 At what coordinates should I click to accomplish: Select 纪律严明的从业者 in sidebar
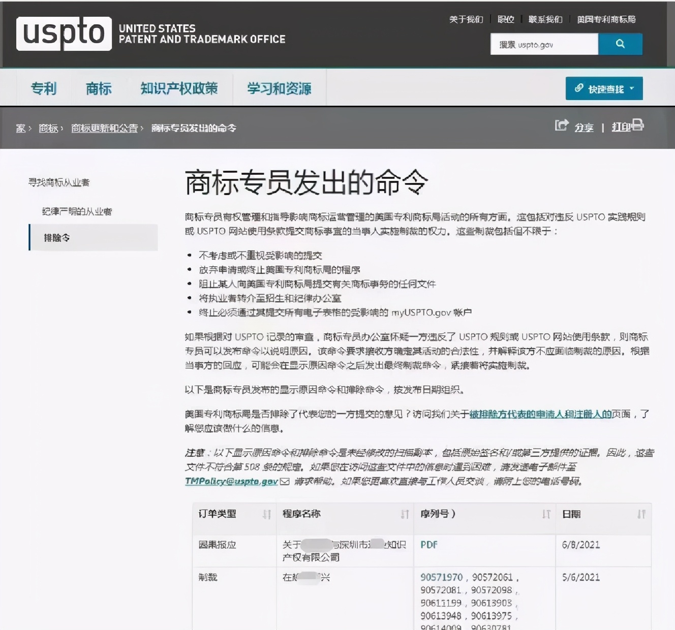(77, 211)
